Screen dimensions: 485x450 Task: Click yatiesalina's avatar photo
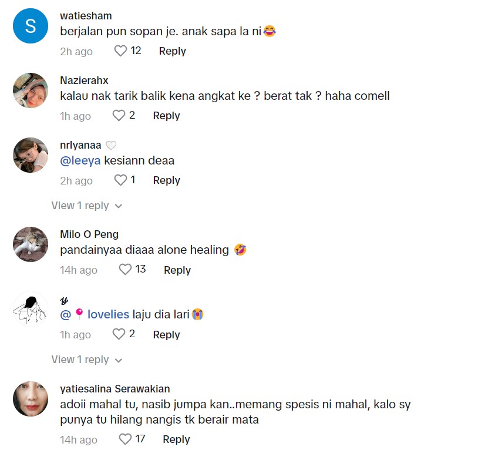pos(31,398)
